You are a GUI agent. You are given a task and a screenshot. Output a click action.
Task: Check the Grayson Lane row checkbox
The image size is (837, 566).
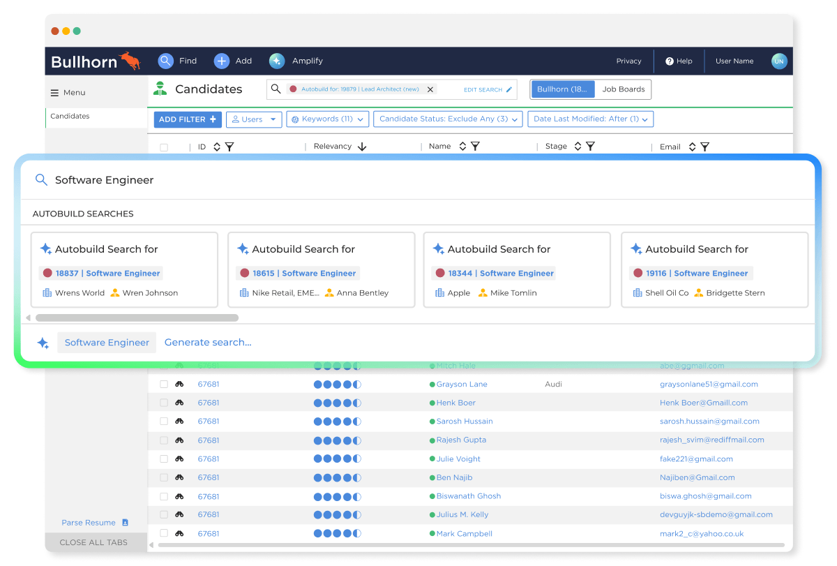point(164,384)
